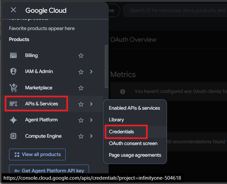
Task: Select APIs & Services in navigation menu
Action: point(42,104)
